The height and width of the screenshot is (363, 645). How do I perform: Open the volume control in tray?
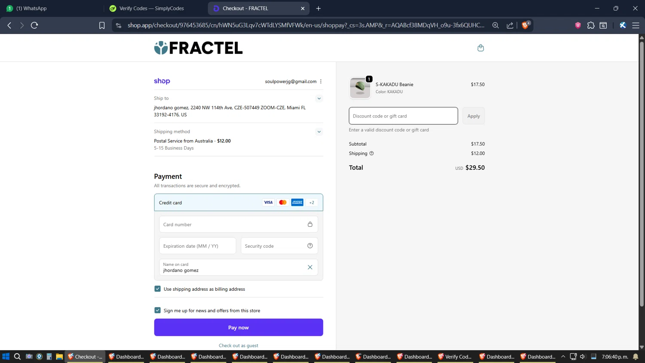pos(583,357)
